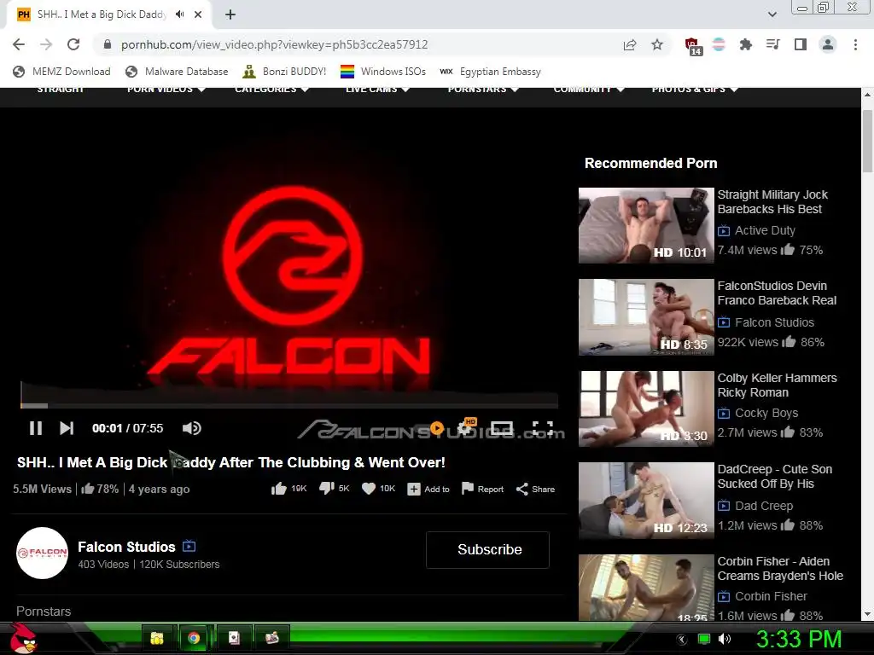874x655 pixels.
Task: Open media controls in toolbar
Action: pyautogui.click(x=773, y=44)
